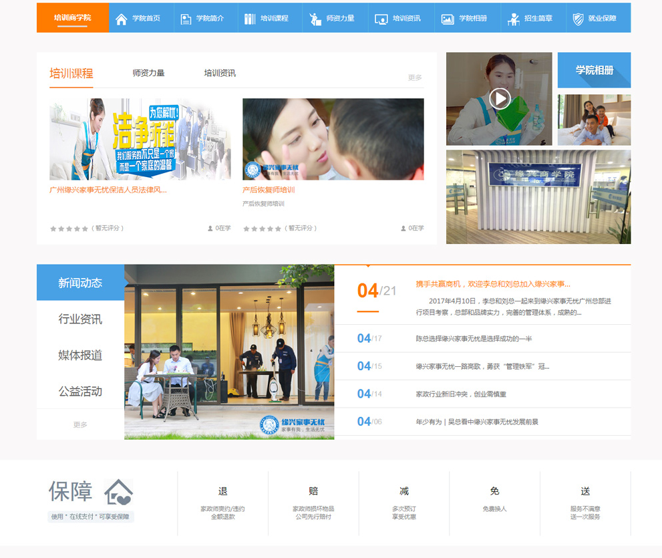This screenshot has height=558, width=662.
Task: Click the 学院相册 blue tile button
Action: point(594,70)
